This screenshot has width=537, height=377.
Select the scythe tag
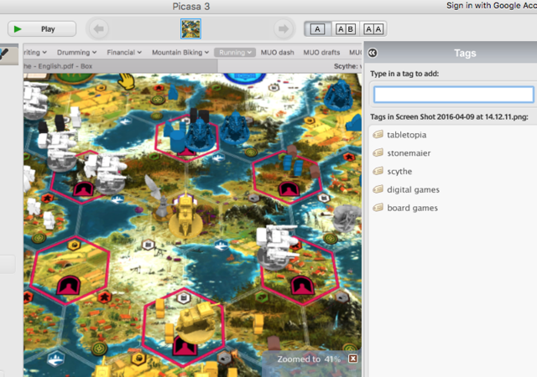[399, 172]
